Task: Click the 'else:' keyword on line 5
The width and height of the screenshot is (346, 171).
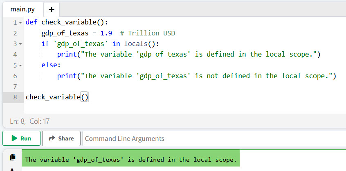Action: 51,65
